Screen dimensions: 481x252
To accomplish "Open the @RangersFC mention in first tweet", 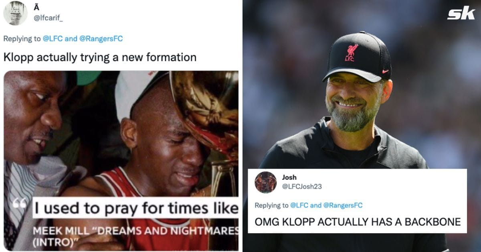I will (101, 39).
